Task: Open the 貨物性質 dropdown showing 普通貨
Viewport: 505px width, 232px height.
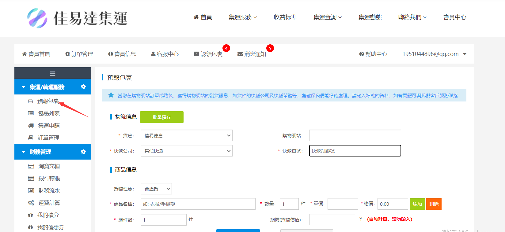Action: 156,189
